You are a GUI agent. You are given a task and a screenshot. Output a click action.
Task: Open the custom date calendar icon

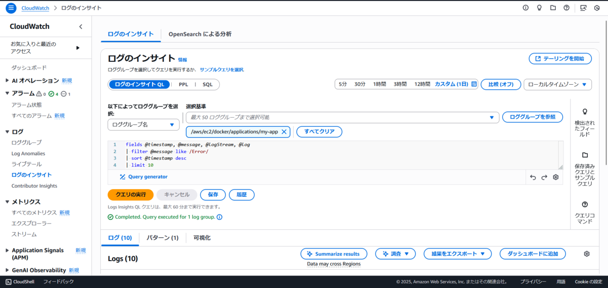click(x=474, y=84)
